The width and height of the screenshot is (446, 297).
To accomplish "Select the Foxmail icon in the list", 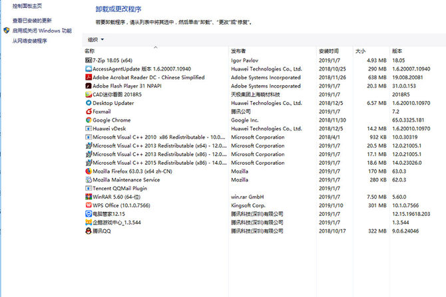I will click(89, 112).
